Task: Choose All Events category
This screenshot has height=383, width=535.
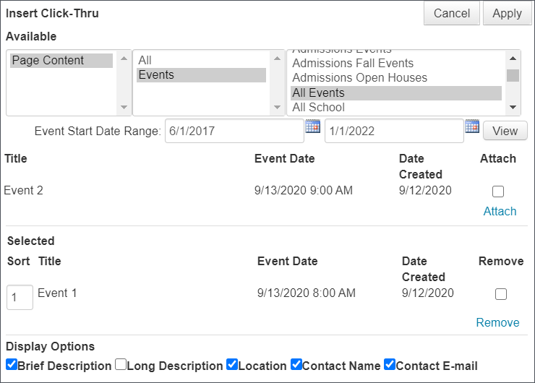Action: click(395, 92)
